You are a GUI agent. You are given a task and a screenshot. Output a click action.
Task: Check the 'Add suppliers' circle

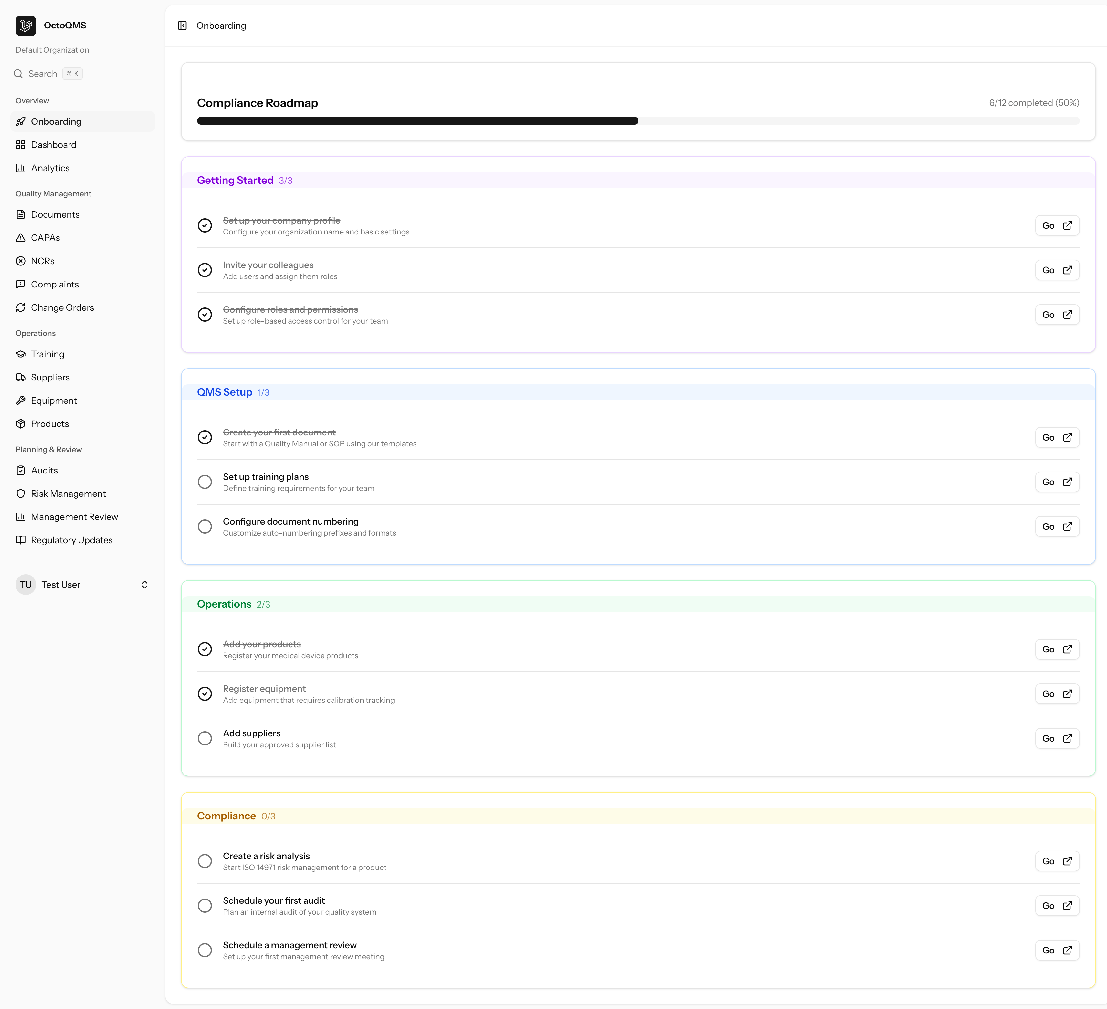coord(205,738)
